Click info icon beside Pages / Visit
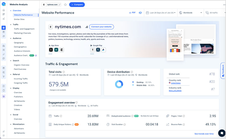This screenshot has height=139, width=226. pos(184,116)
